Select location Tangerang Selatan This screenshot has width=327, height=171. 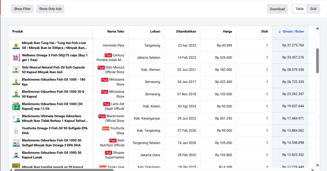coord(146,143)
